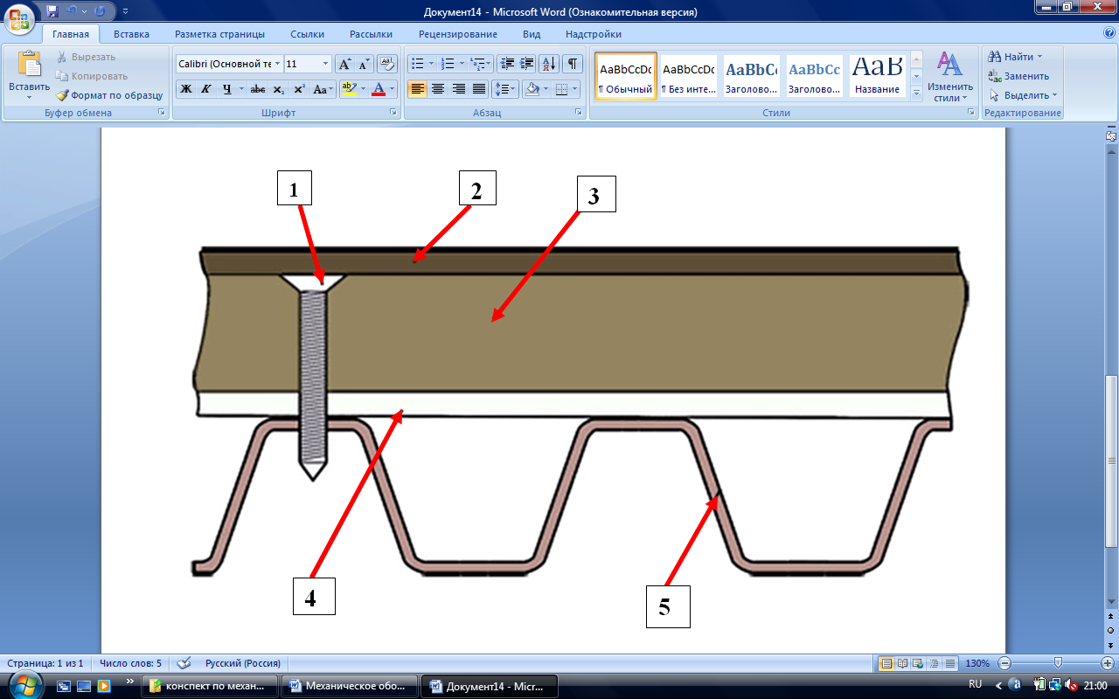
Task: Click the Grow Font icon
Action: [x=344, y=64]
